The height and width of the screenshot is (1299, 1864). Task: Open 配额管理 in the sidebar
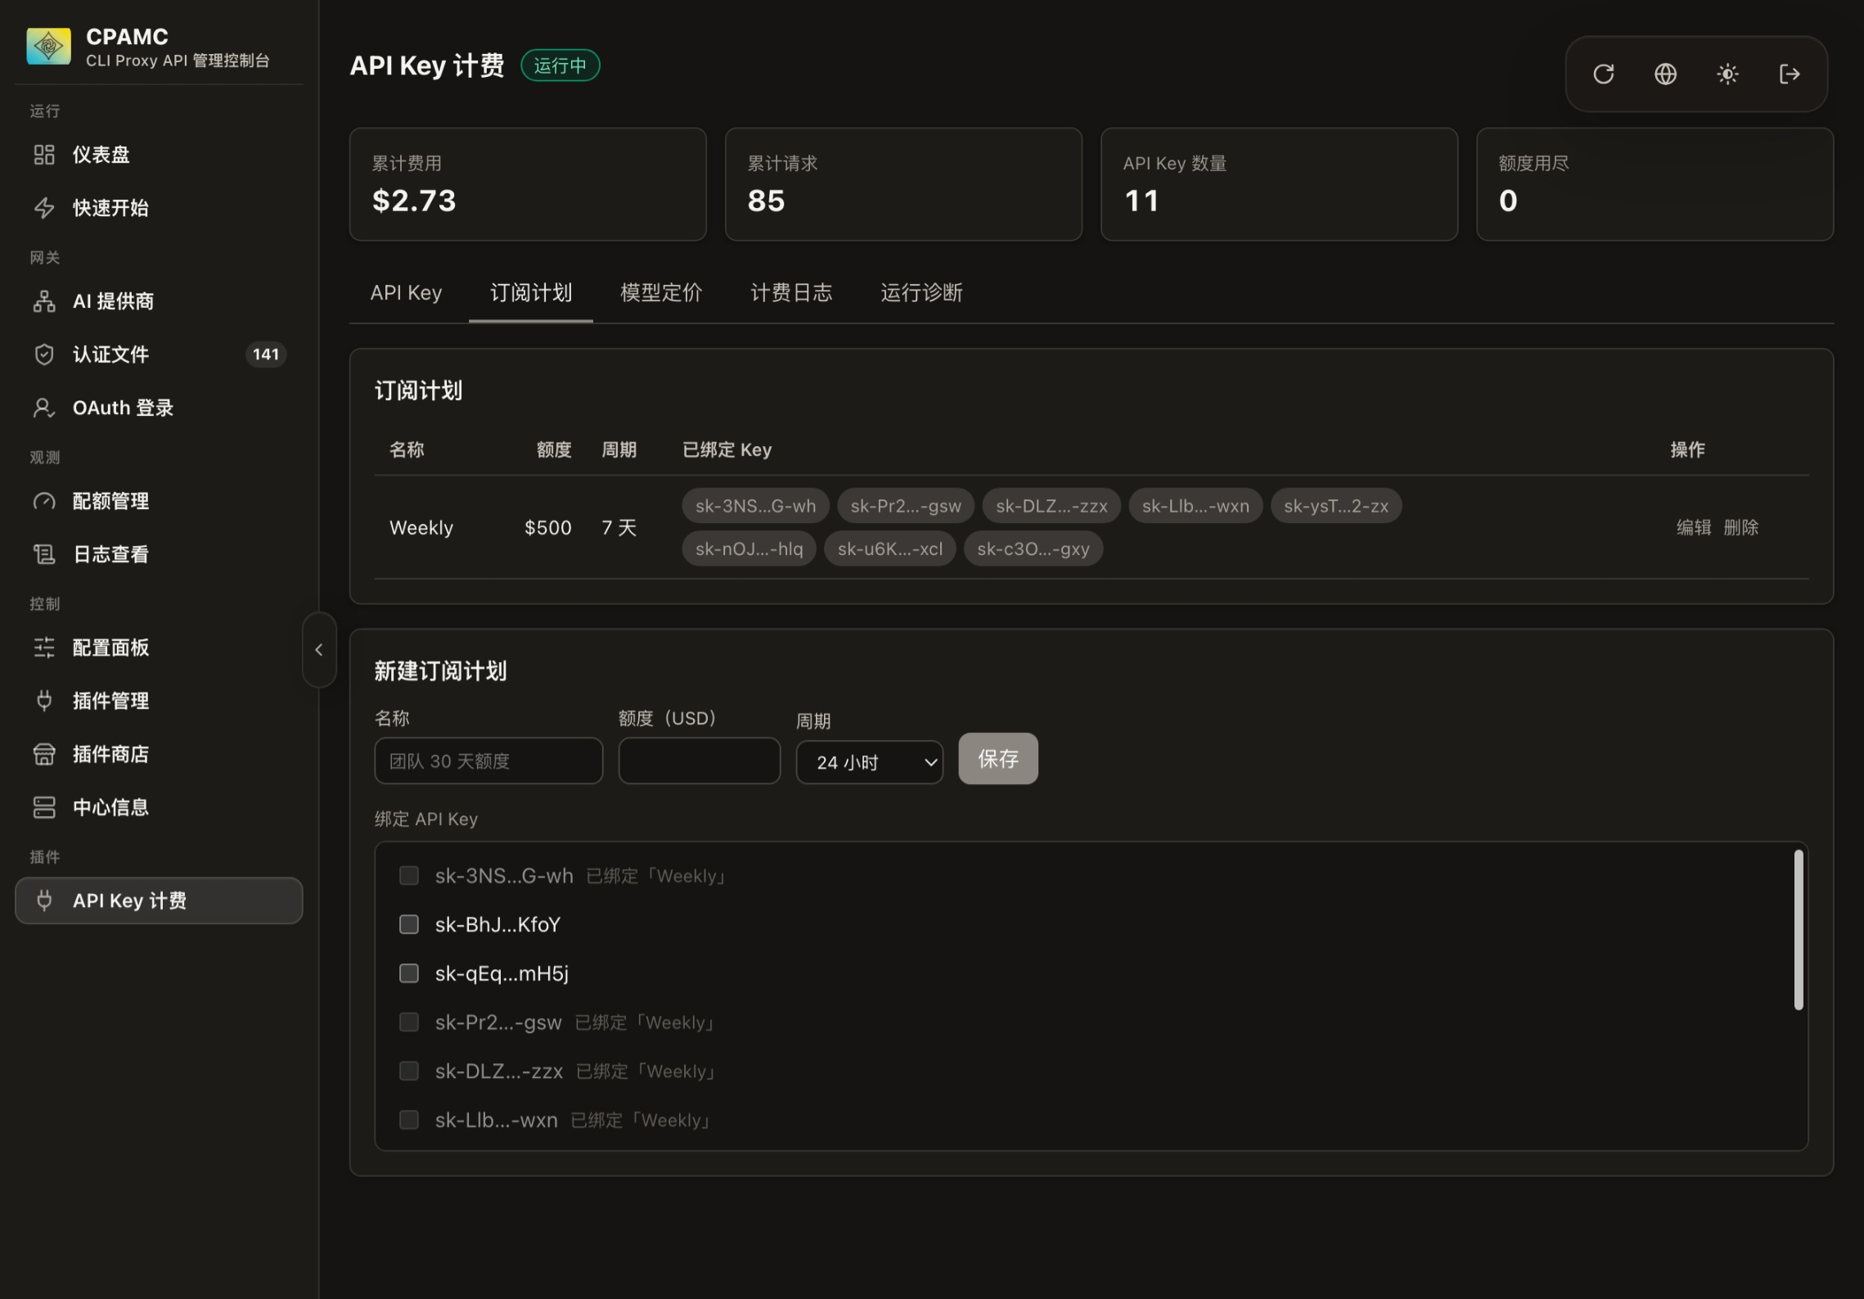[159, 501]
